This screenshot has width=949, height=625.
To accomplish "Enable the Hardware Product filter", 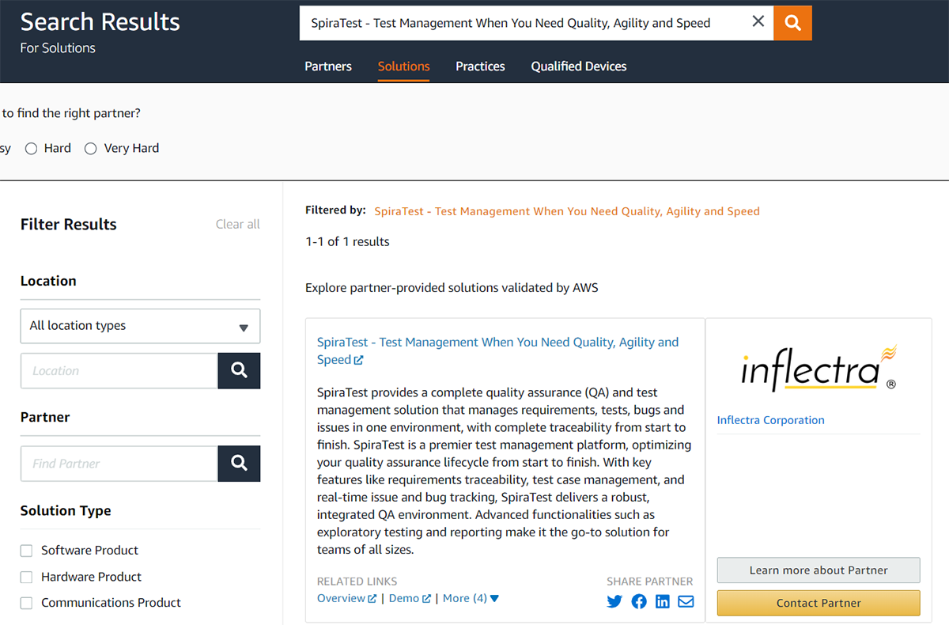I will pos(27,578).
